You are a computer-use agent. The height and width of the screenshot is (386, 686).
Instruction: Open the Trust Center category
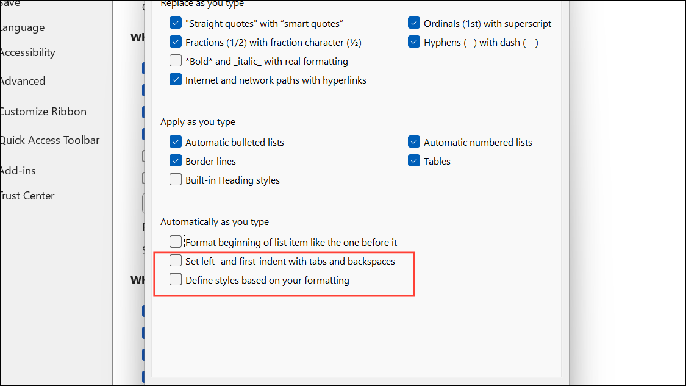27,196
